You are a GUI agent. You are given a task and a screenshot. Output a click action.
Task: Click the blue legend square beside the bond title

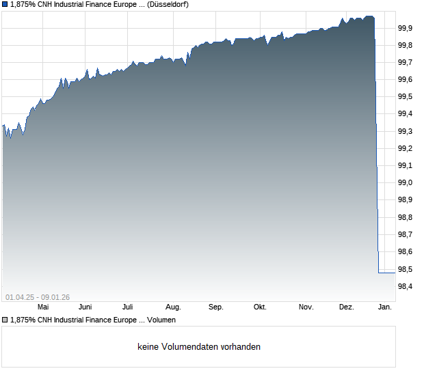point(5,5)
